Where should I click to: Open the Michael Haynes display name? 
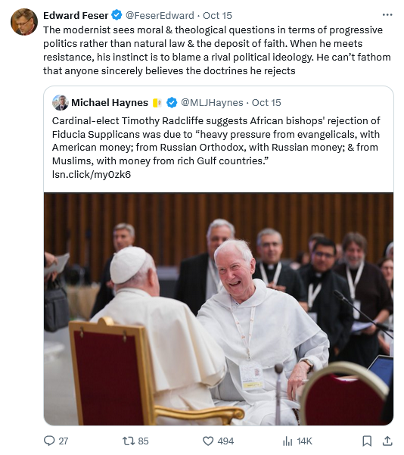(110, 102)
